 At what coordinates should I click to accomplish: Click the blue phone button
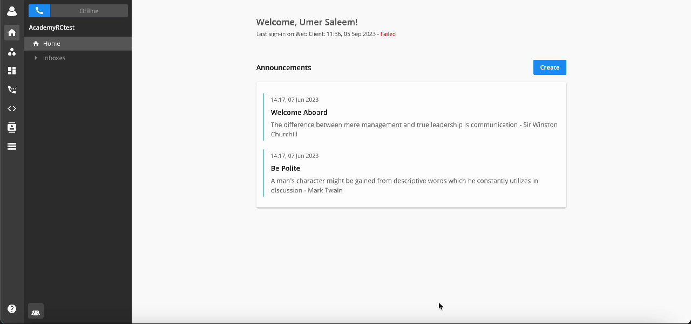point(39,11)
